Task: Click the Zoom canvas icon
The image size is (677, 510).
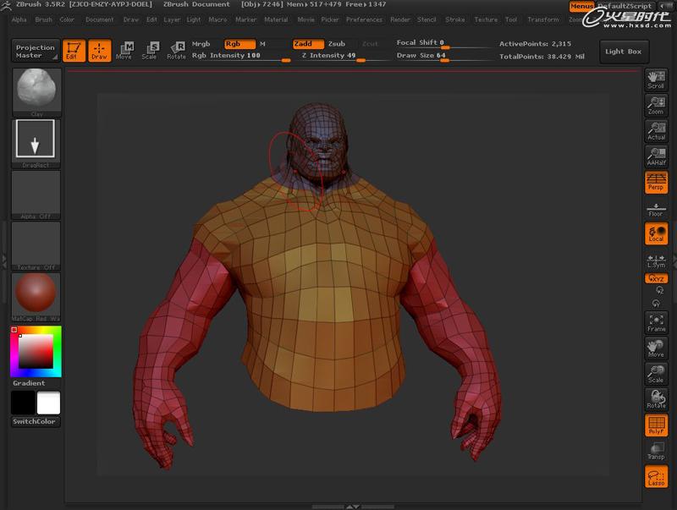Action: point(656,106)
